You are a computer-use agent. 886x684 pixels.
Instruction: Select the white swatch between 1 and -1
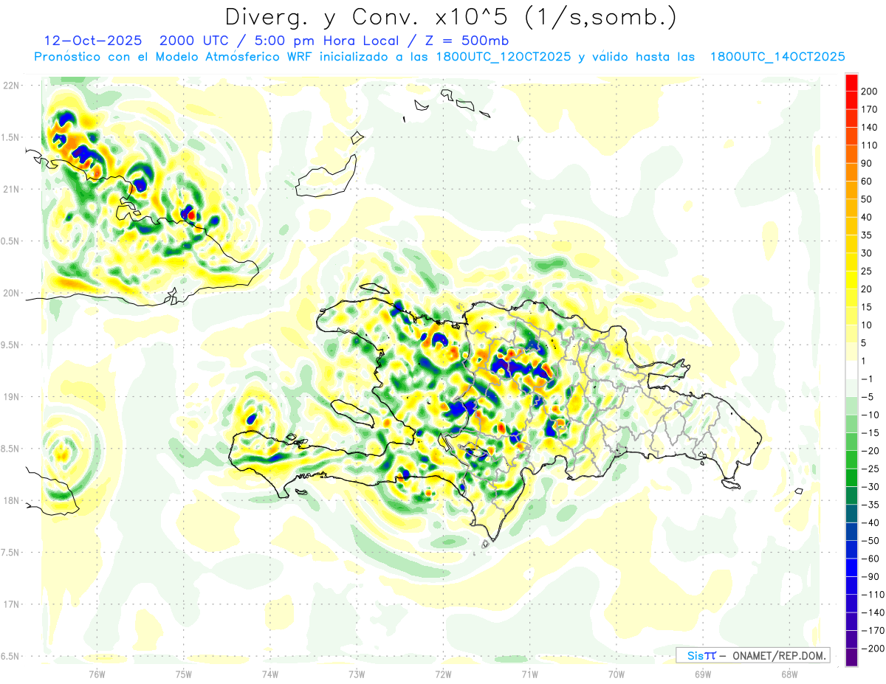point(851,370)
